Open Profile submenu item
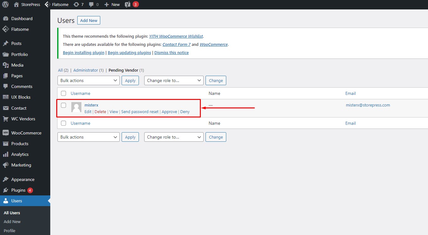Image resolution: width=428 pixels, height=235 pixels. tap(9, 231)
